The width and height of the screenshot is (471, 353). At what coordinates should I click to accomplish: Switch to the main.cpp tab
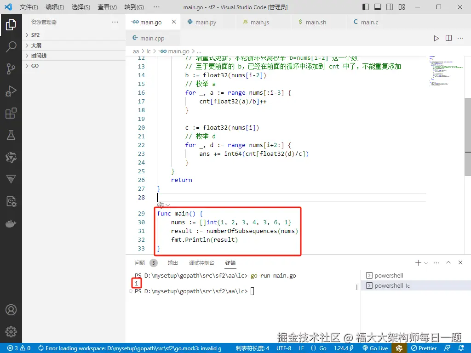(153, 38)
